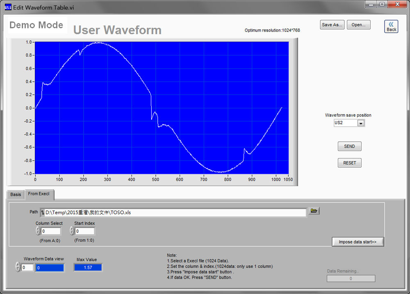Select the US2 combo box field
This screenshot has height=294, width=410.
pos(349,123)
